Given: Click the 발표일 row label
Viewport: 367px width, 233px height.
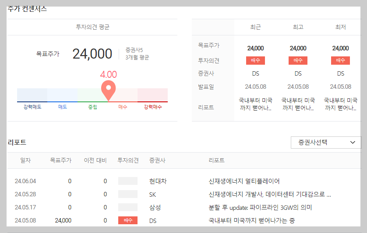Looking at the screenshot, I should [x=206, y=87].
